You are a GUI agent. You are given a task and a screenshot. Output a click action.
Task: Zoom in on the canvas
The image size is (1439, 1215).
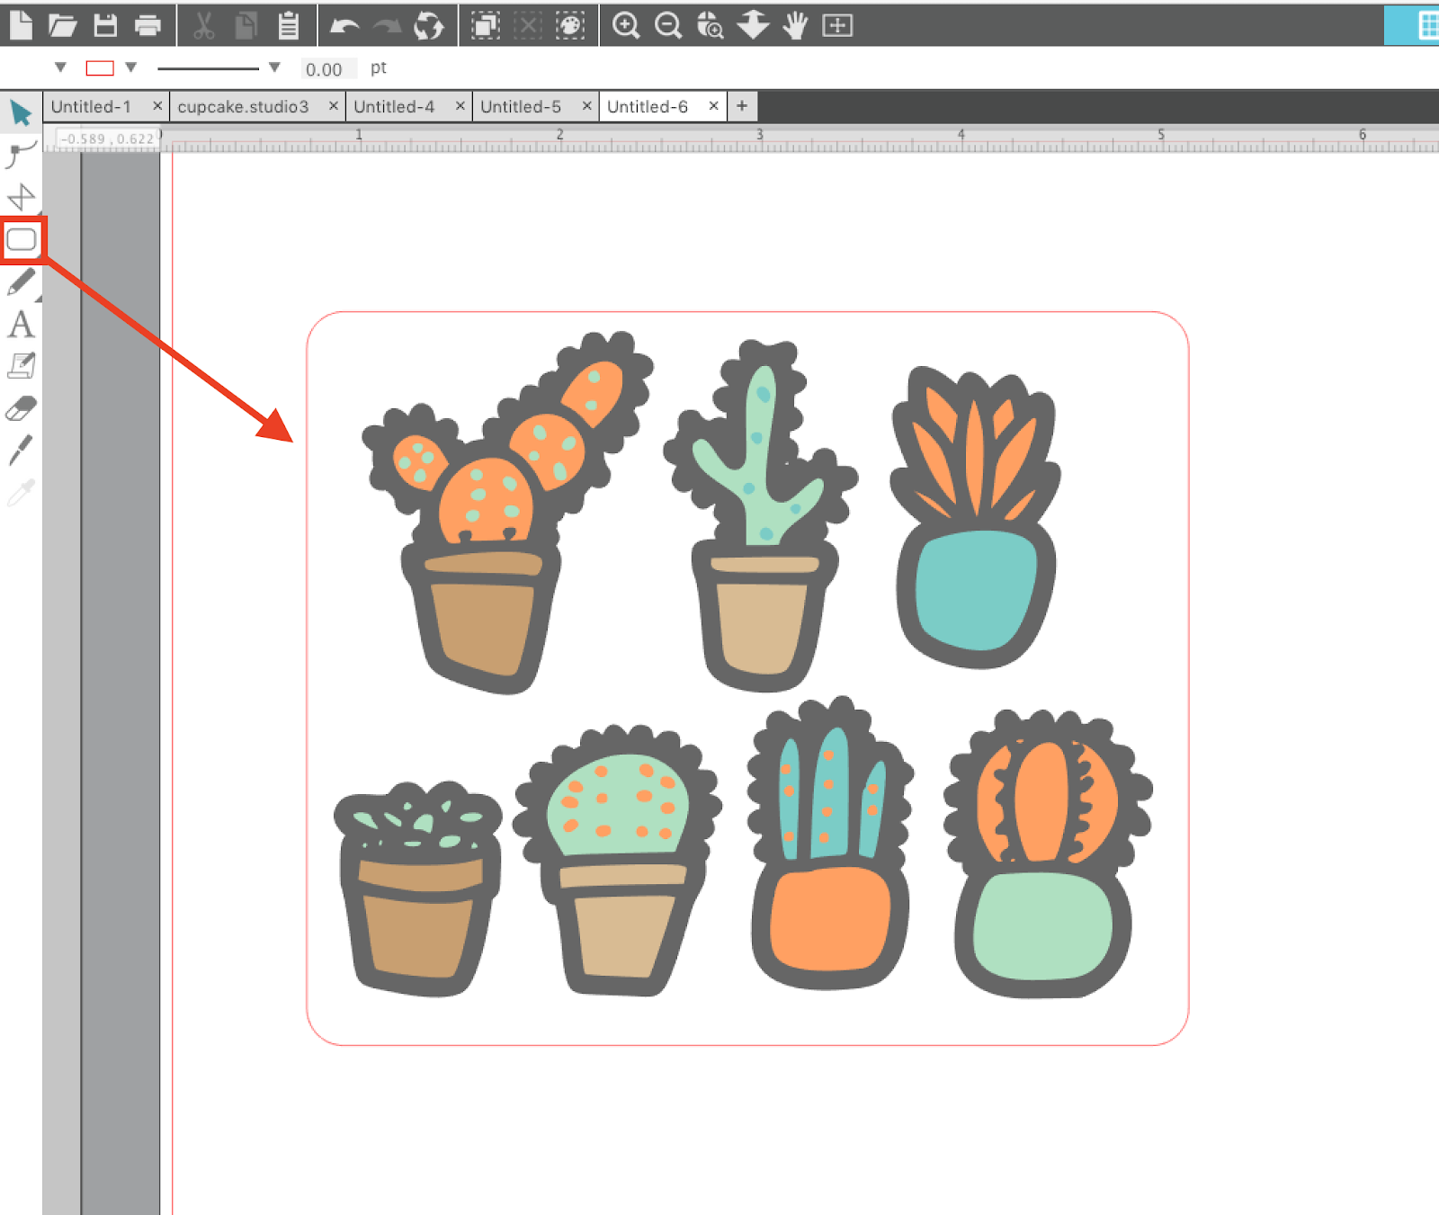point(626,25)
